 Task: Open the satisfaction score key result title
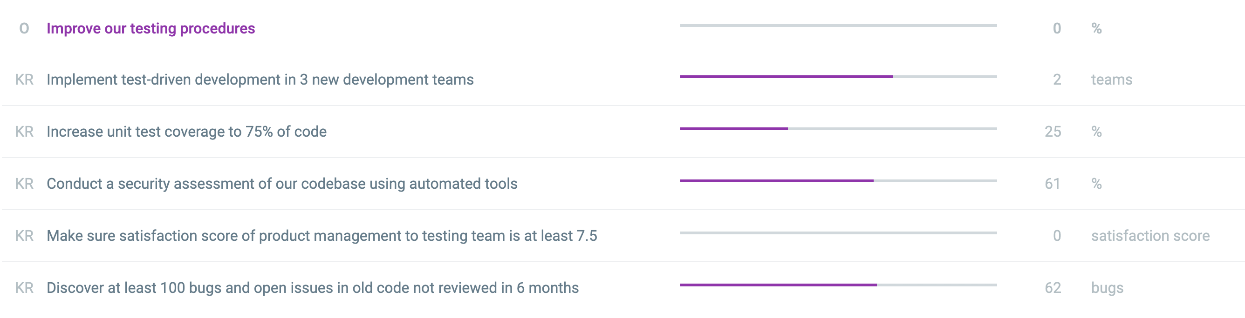[322, 236]
